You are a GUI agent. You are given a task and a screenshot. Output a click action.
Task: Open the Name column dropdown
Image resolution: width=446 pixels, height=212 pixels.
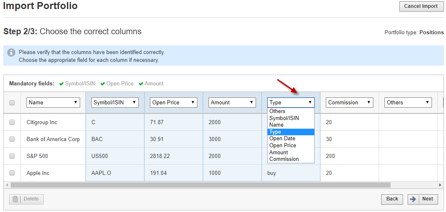pos(53,103)
